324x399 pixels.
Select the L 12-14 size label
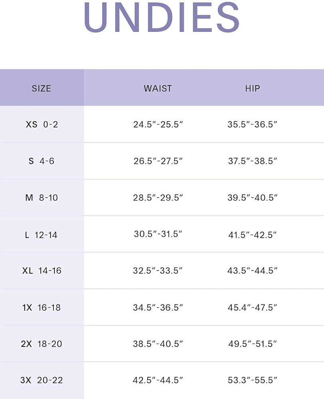[x=41, y=235]
